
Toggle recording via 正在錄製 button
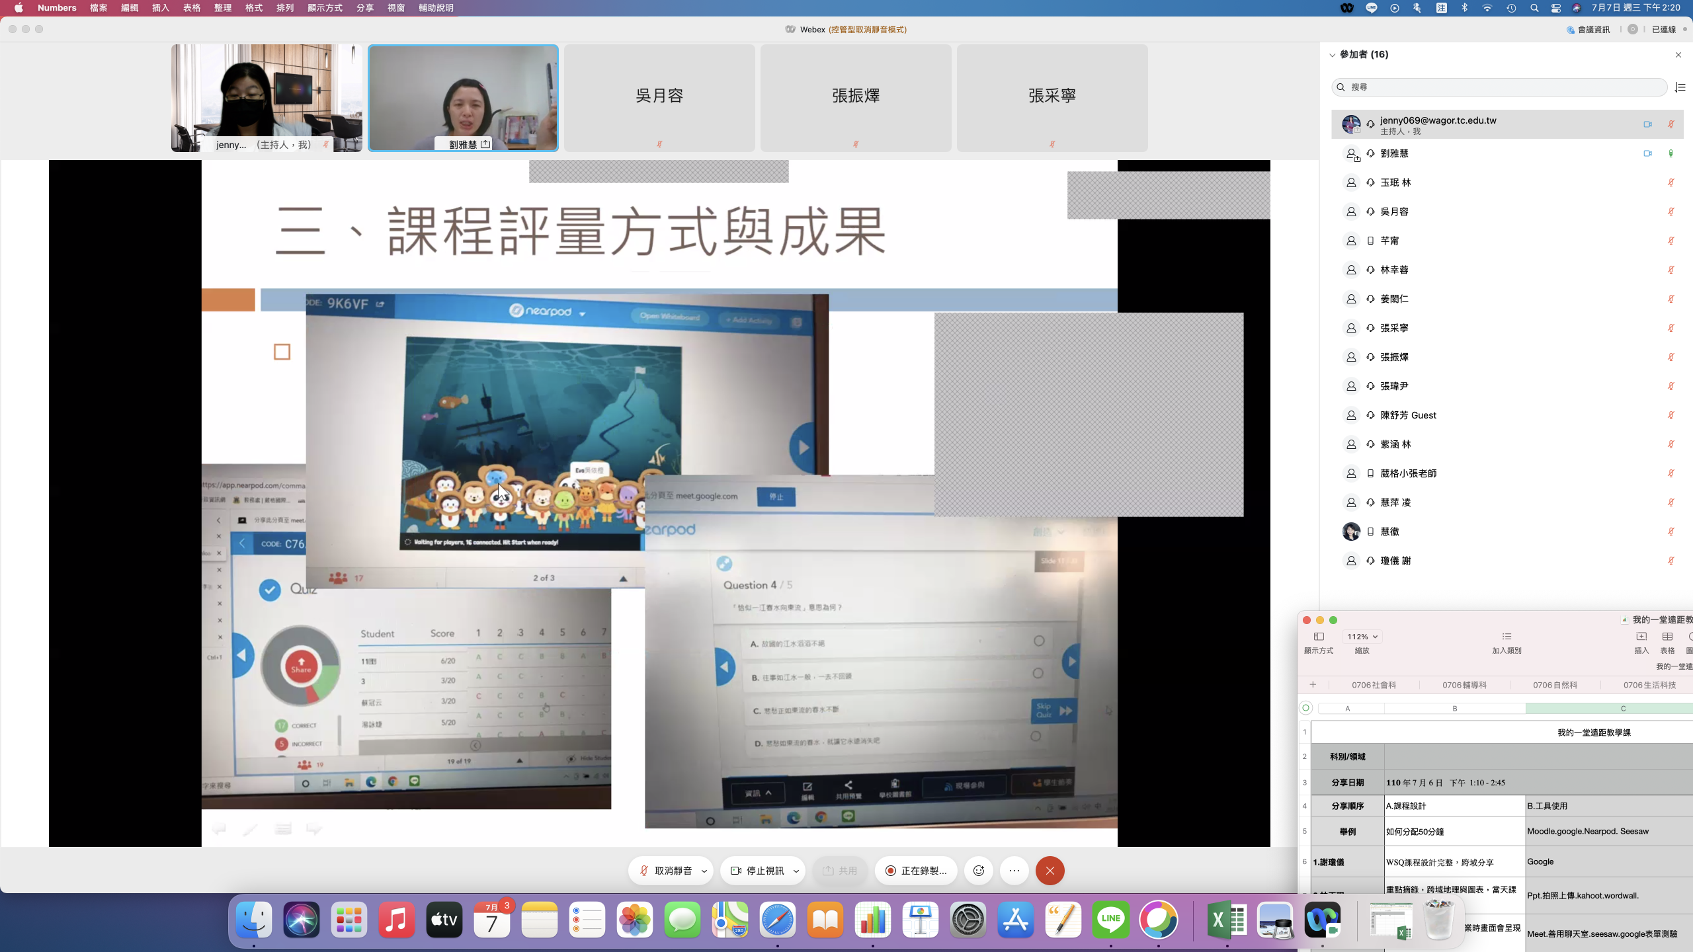point(916,871)
